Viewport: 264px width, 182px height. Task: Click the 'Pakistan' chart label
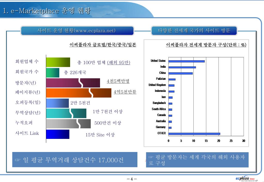161,79
